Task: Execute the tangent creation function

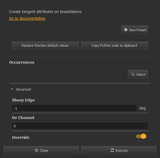Action: point(119,150)
